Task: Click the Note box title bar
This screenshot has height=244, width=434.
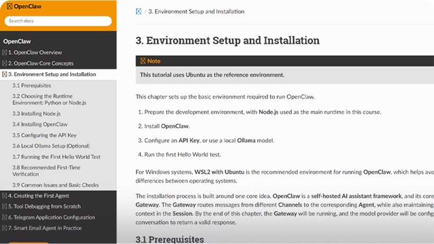Action: point(285,61)
